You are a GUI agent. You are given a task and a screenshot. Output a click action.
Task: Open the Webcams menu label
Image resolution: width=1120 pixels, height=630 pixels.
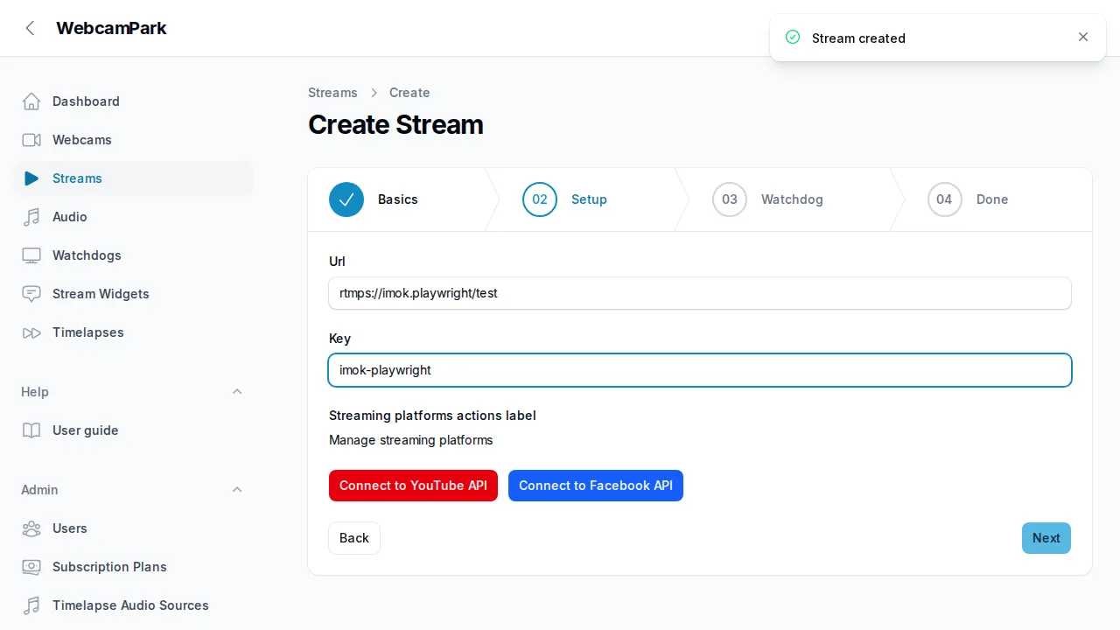(x=82, y=140)
